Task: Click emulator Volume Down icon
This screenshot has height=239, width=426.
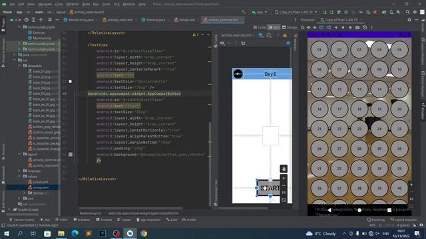Action: click(x=315, y=27)
